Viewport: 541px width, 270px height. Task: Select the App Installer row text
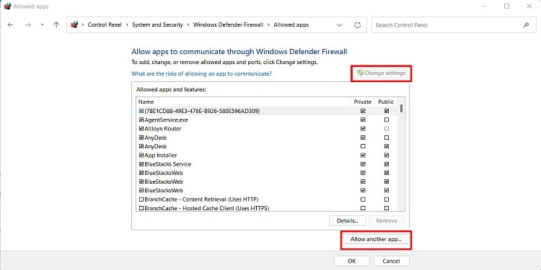pos(161,156)
